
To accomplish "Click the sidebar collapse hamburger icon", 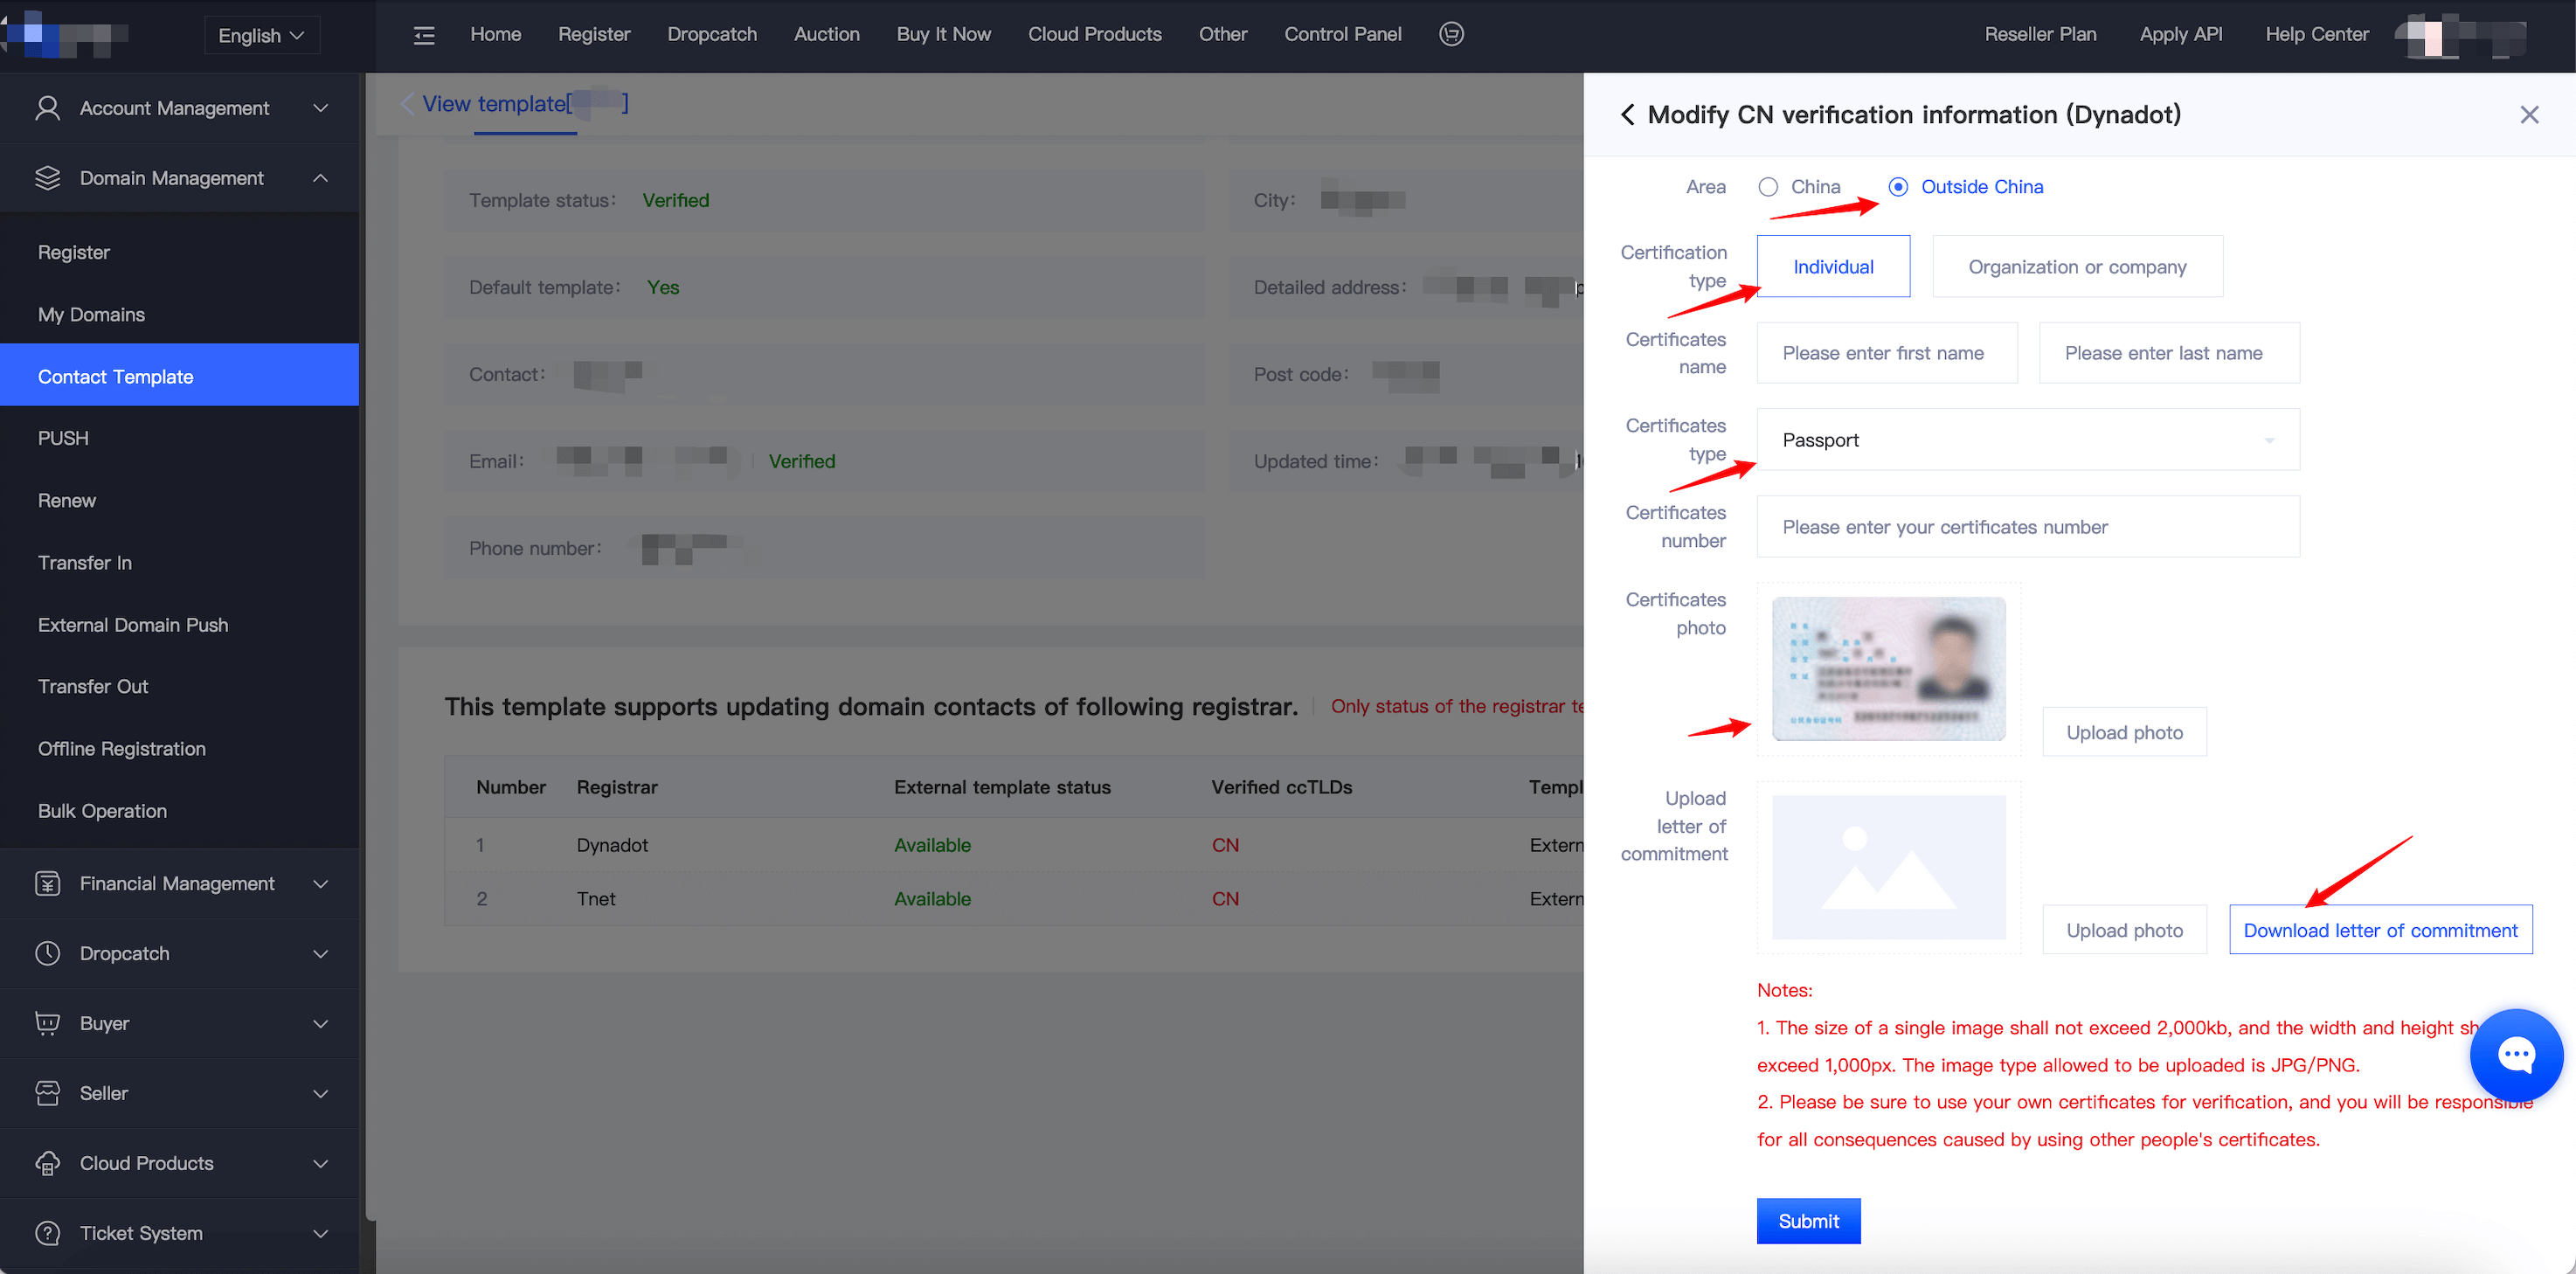I will click(x=424, y=36).
